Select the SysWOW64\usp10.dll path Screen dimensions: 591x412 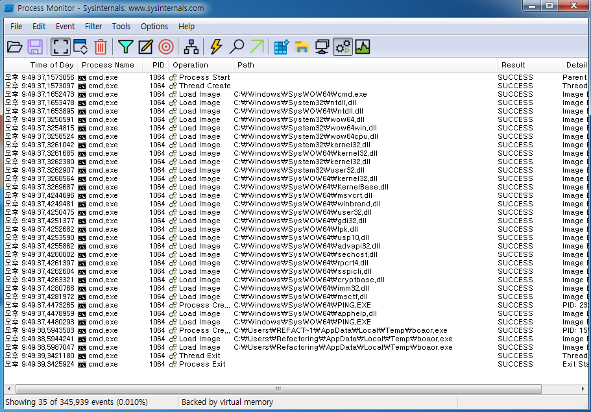click(301, 237)
